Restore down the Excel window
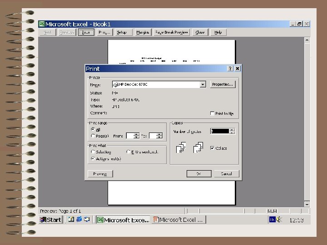327x245 pixels. coord(299,24)
